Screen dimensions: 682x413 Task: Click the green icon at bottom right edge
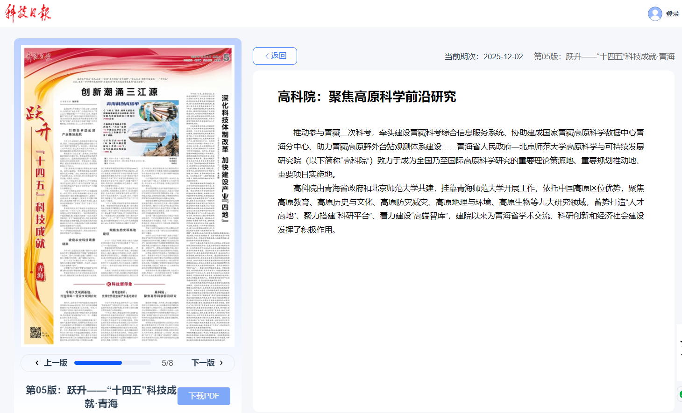pos(680,394)
